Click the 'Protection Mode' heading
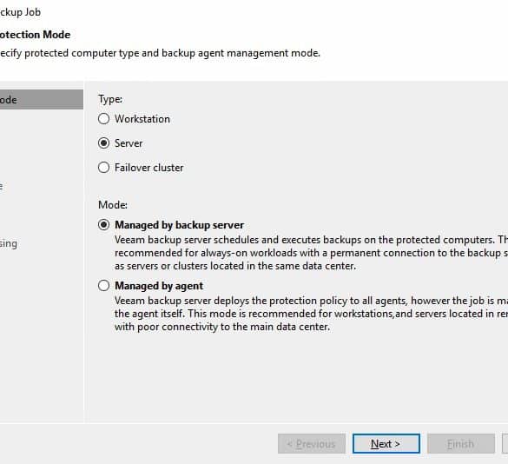The image size is (508, 464). (x=35, y=35)
